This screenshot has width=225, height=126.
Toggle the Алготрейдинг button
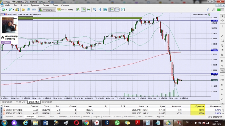(x=47, y=10)
